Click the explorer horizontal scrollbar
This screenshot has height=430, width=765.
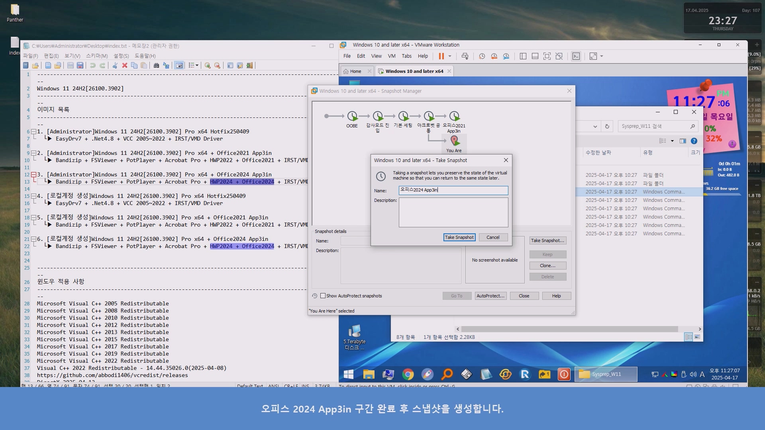click(570, 329)
